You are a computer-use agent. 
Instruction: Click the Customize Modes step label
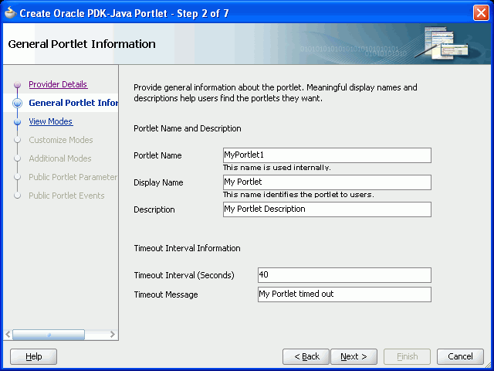pos(61,140)
